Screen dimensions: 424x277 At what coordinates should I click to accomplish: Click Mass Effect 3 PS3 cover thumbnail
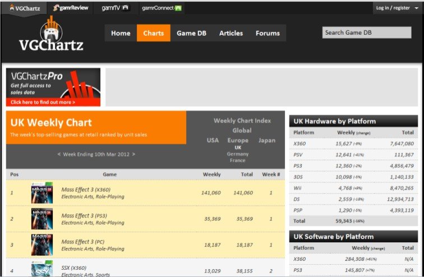(42, 219)
